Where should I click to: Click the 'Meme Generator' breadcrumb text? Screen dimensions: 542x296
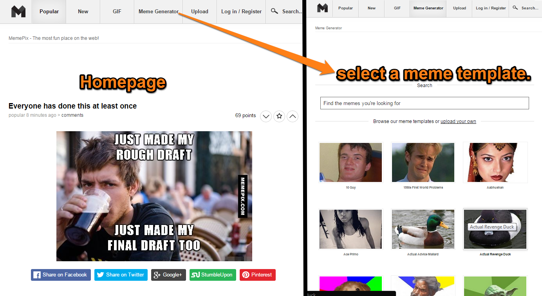(328, 28)
